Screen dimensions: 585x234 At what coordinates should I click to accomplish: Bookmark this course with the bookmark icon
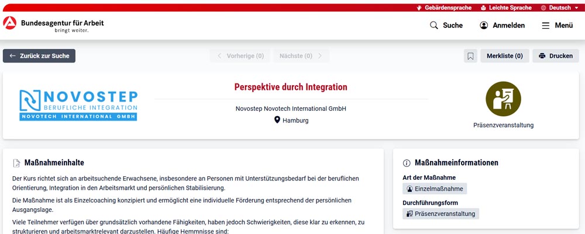pos(470,56)
